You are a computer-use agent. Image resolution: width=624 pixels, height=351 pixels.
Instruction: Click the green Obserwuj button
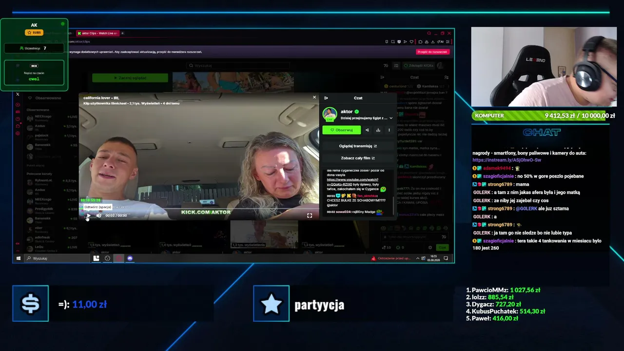click(x=341, y=130)
